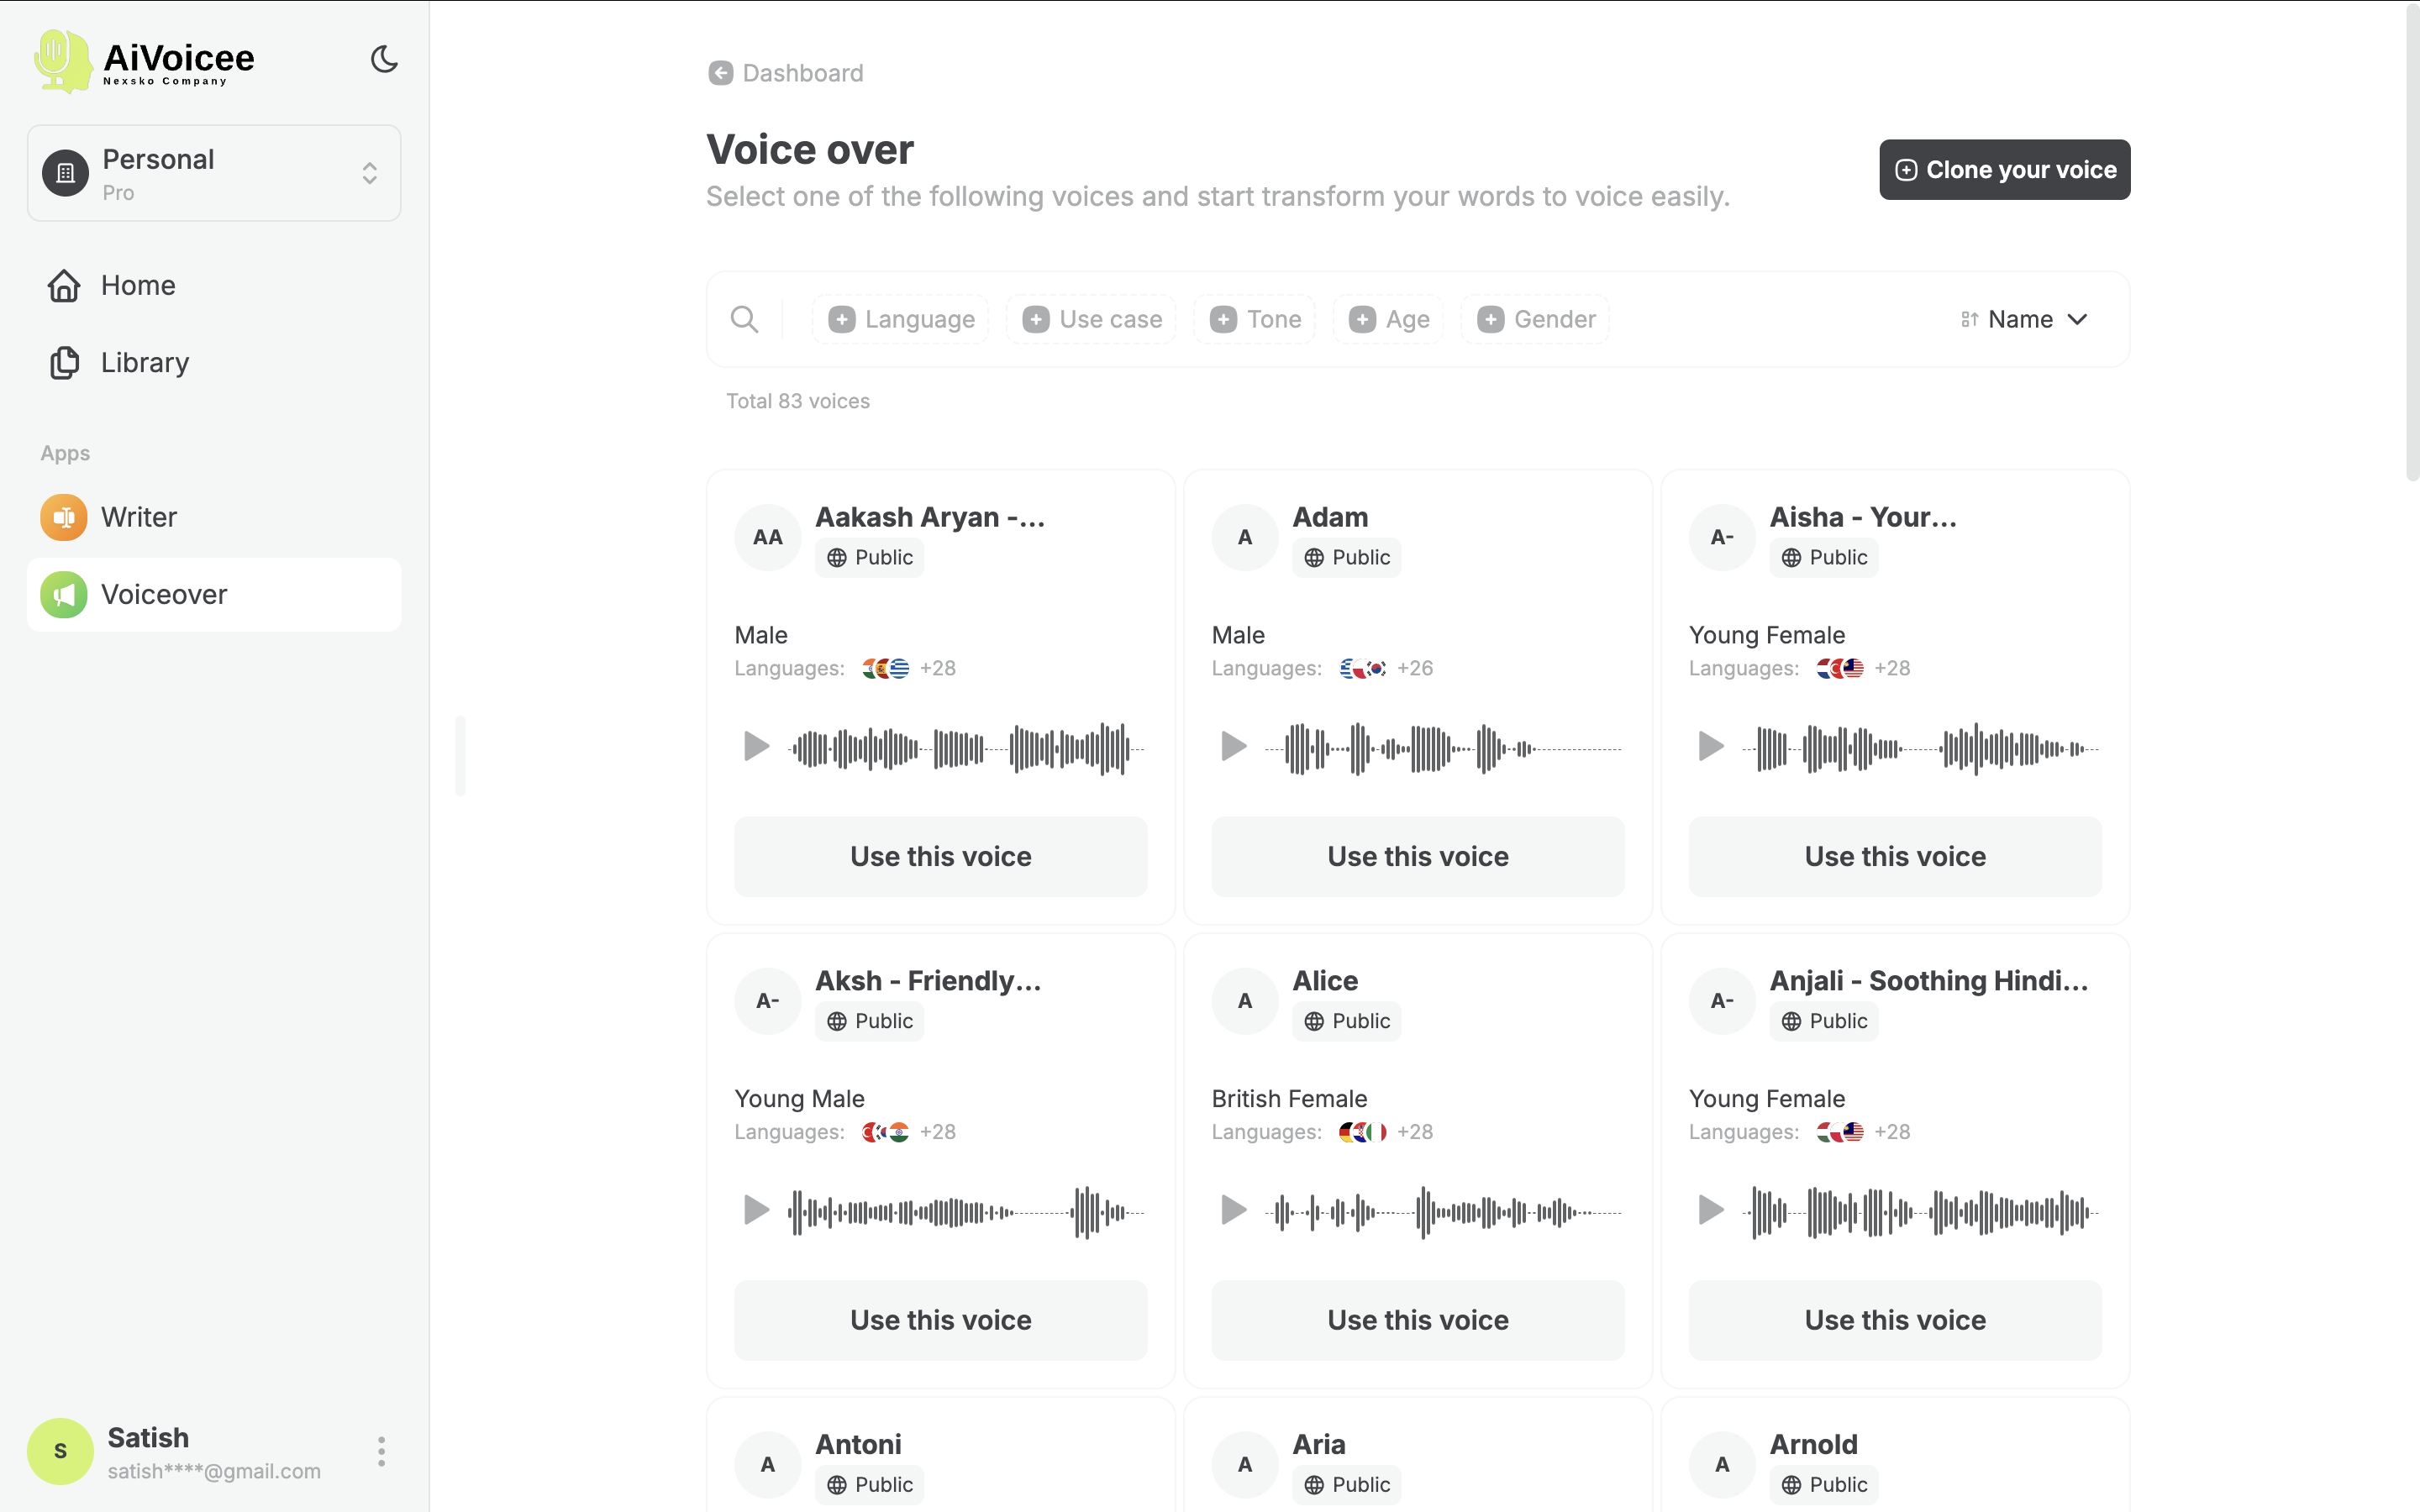Open the Library section
Viewport: 2420px width, 1512px height.
[144, 362]
